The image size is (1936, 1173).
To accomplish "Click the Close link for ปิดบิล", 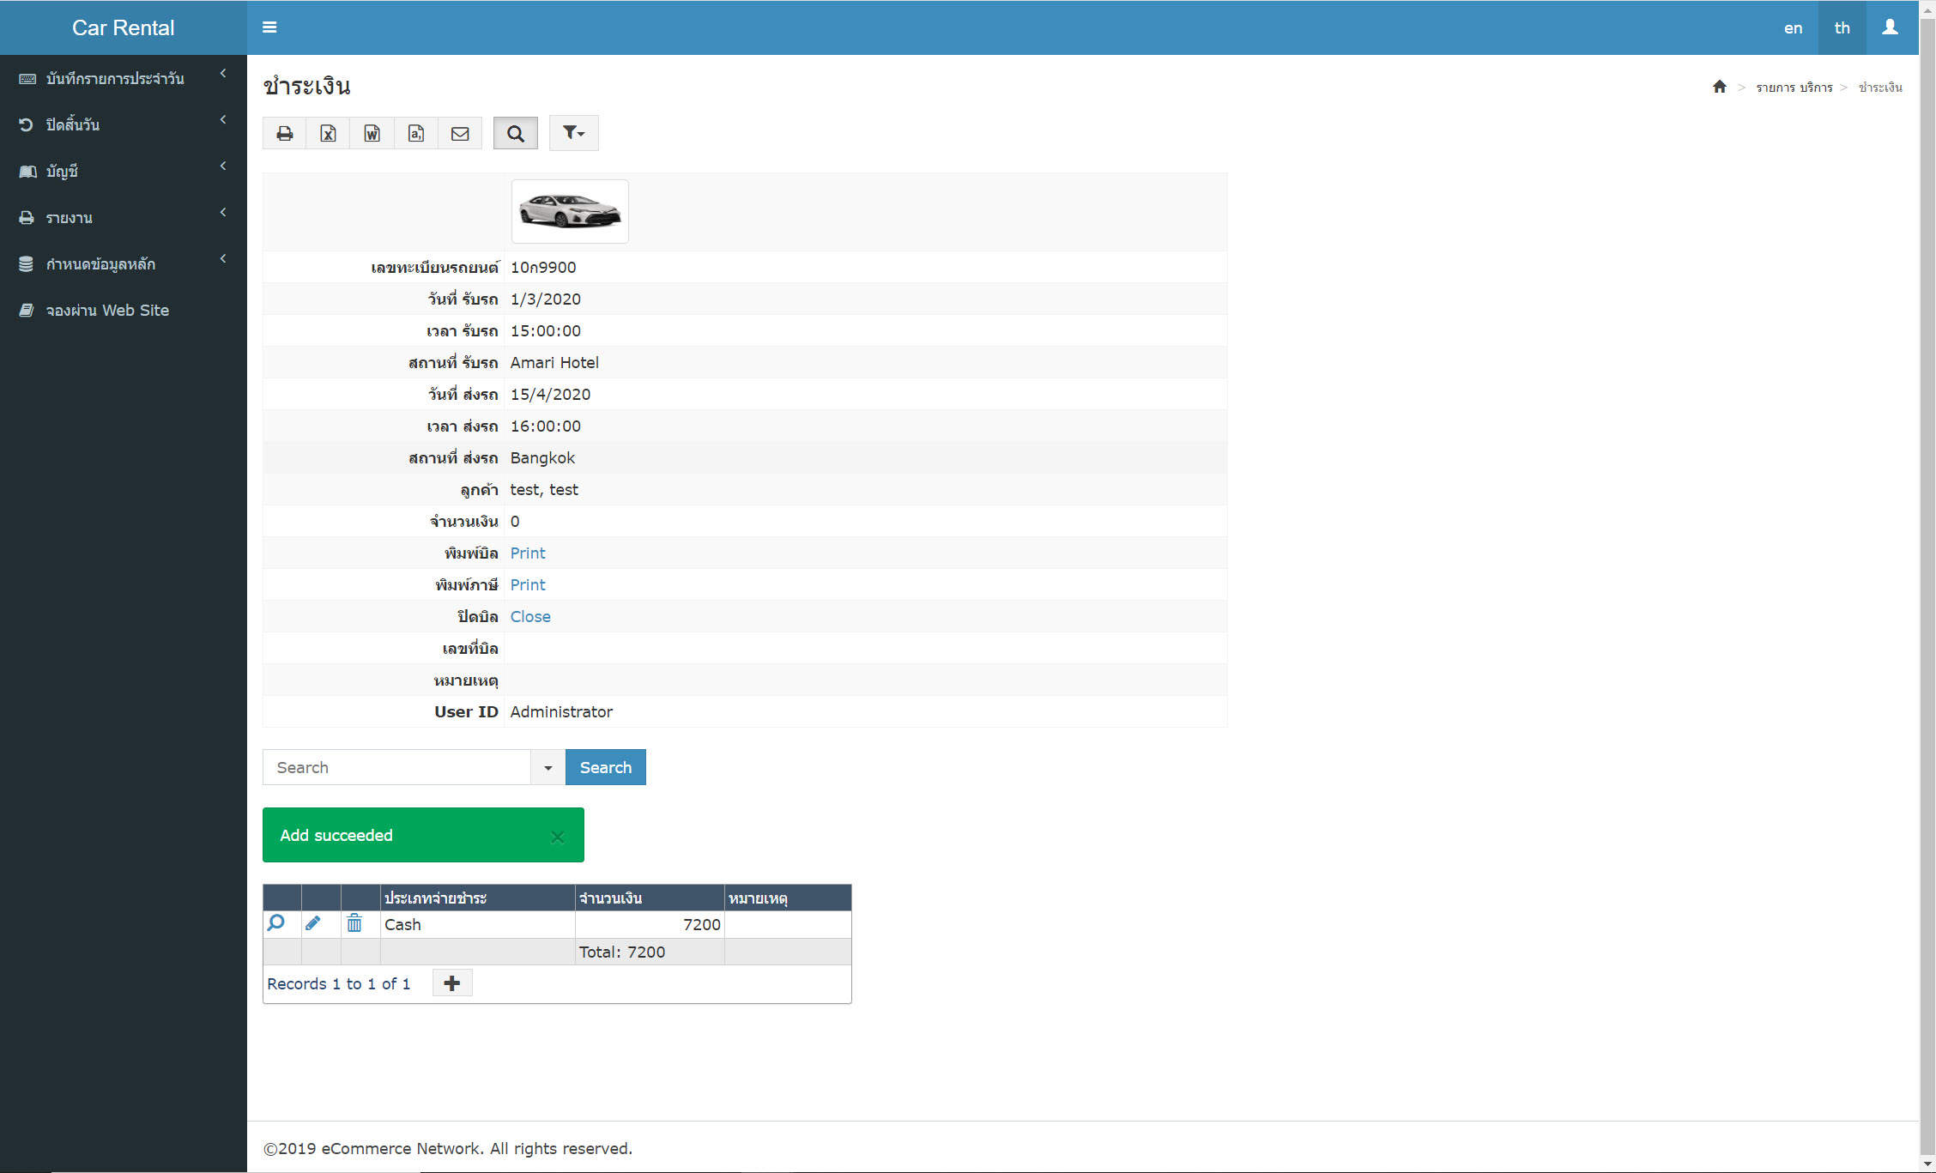I will (530, 616).
